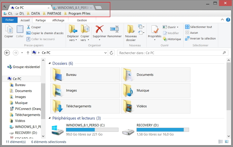Screen dimensions: 233x147
Task: Click the Historique command
Action: (172, 39)
